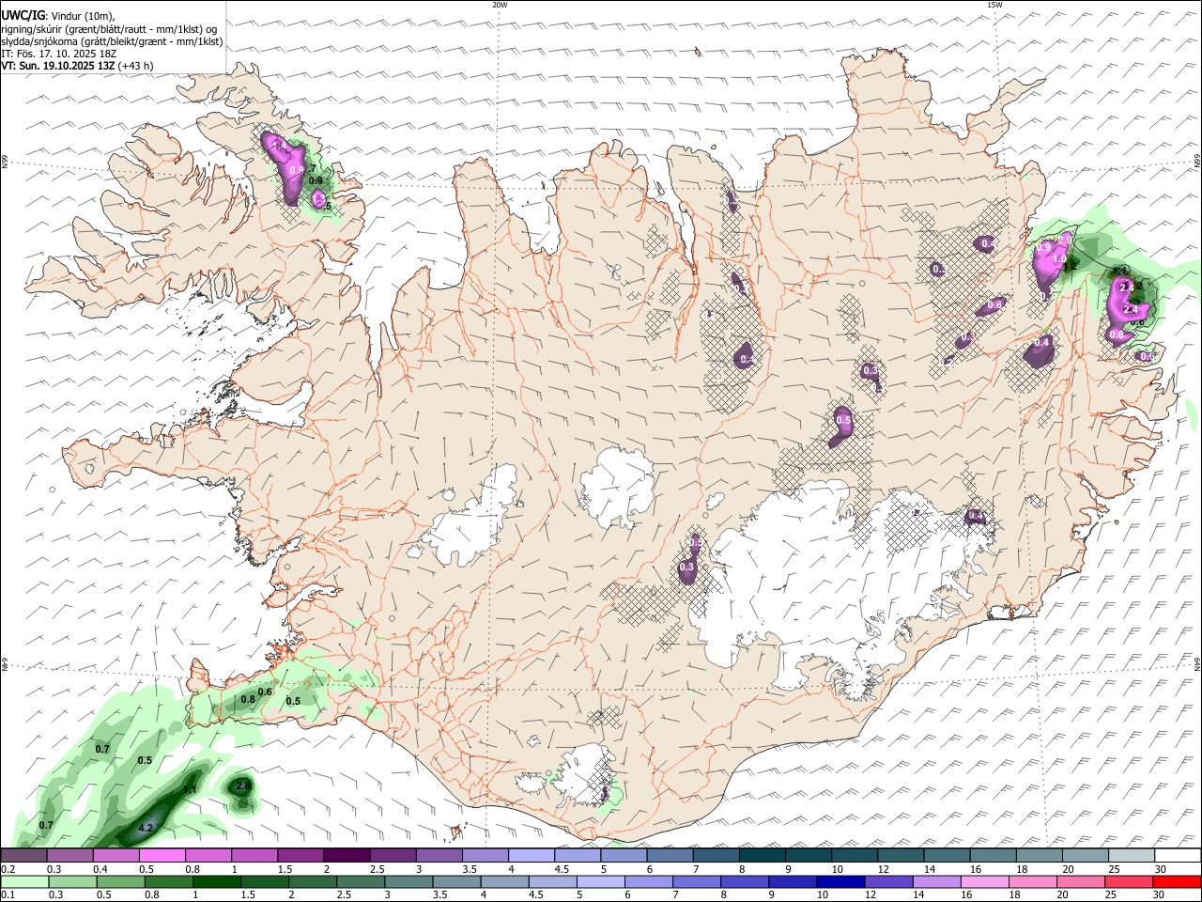Viewport: 1202px width, 902px height.
Task: Click the 30 label in the rain legend row
Action: point(1161,895)
